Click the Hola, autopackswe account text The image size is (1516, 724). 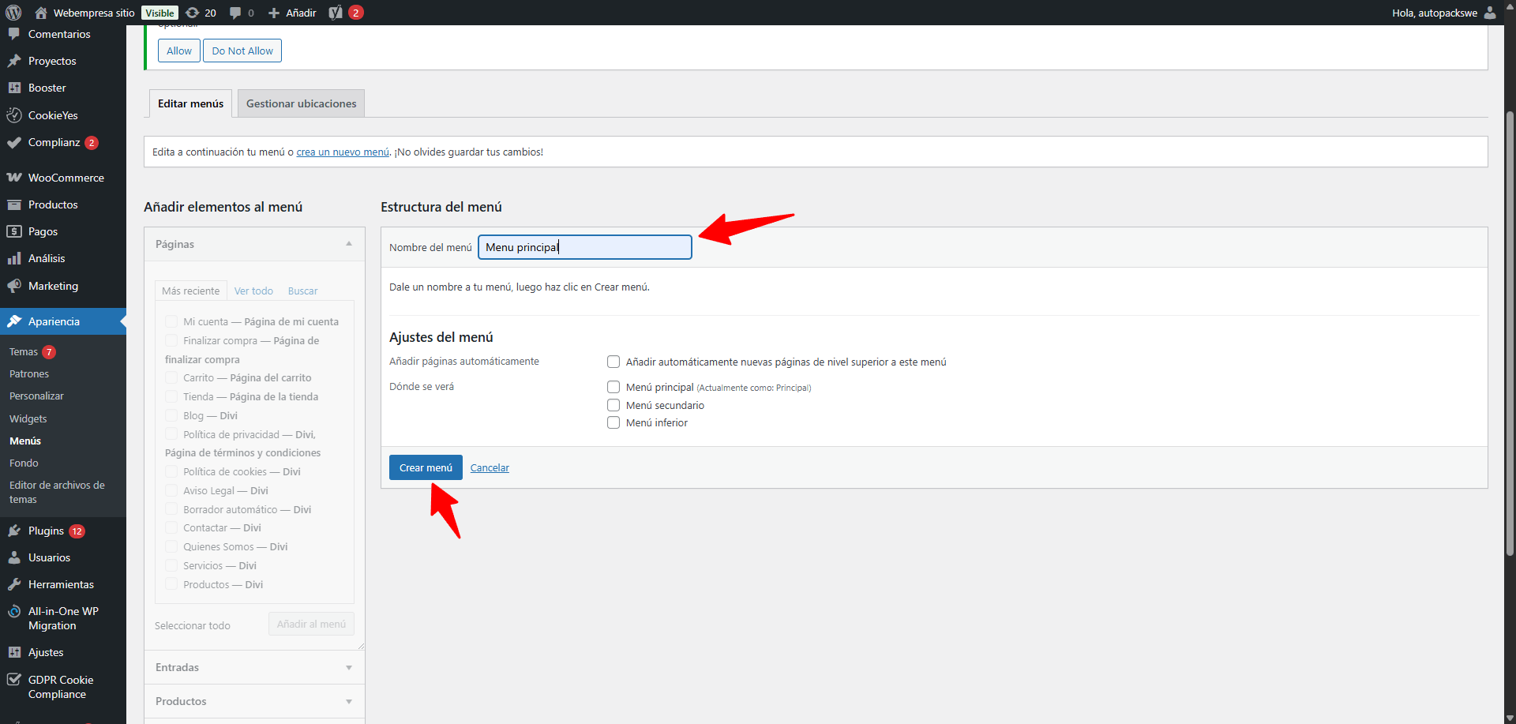tap(1435, 13)
